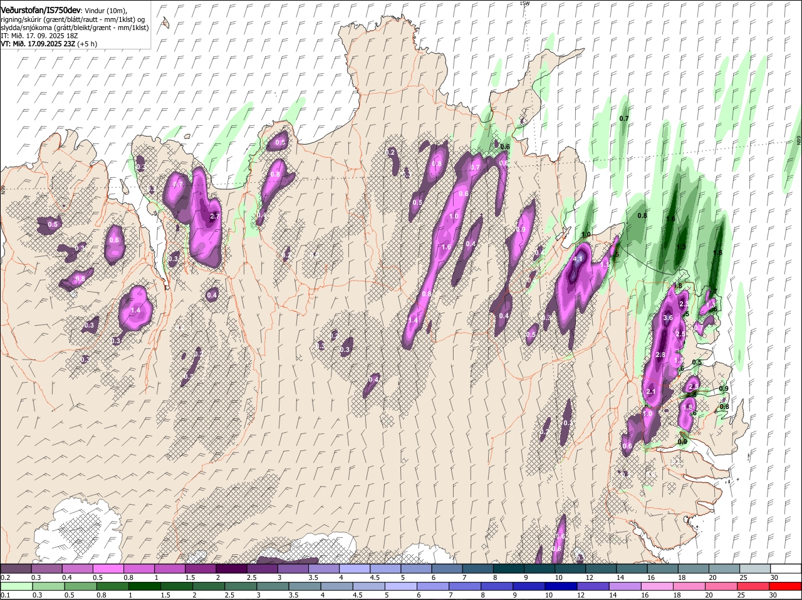Screen dimensions: 802x600
Task: Click the (+5 h) forecast offset text
Action: click(88, 44)
